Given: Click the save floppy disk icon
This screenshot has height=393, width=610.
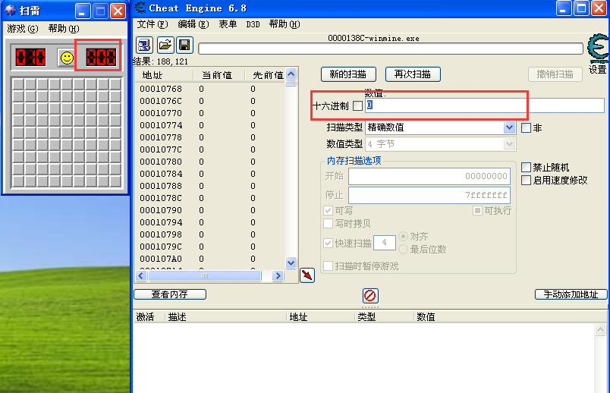Looking at the screenshot, I should 185,45.
